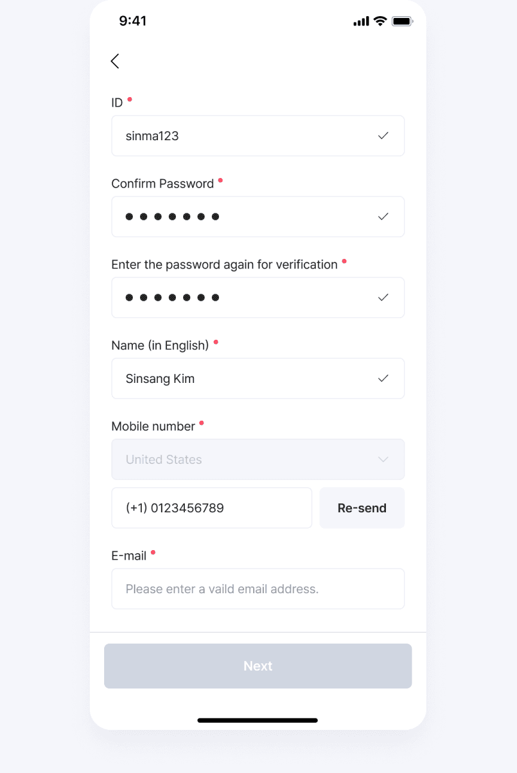Click the checkmark in the Name field

[x=384, y=379]
